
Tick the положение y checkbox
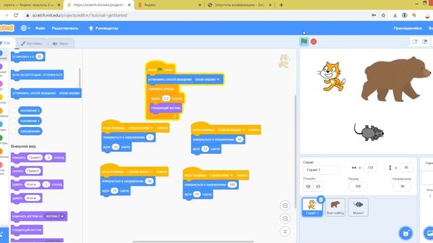(x=14, y=121)
